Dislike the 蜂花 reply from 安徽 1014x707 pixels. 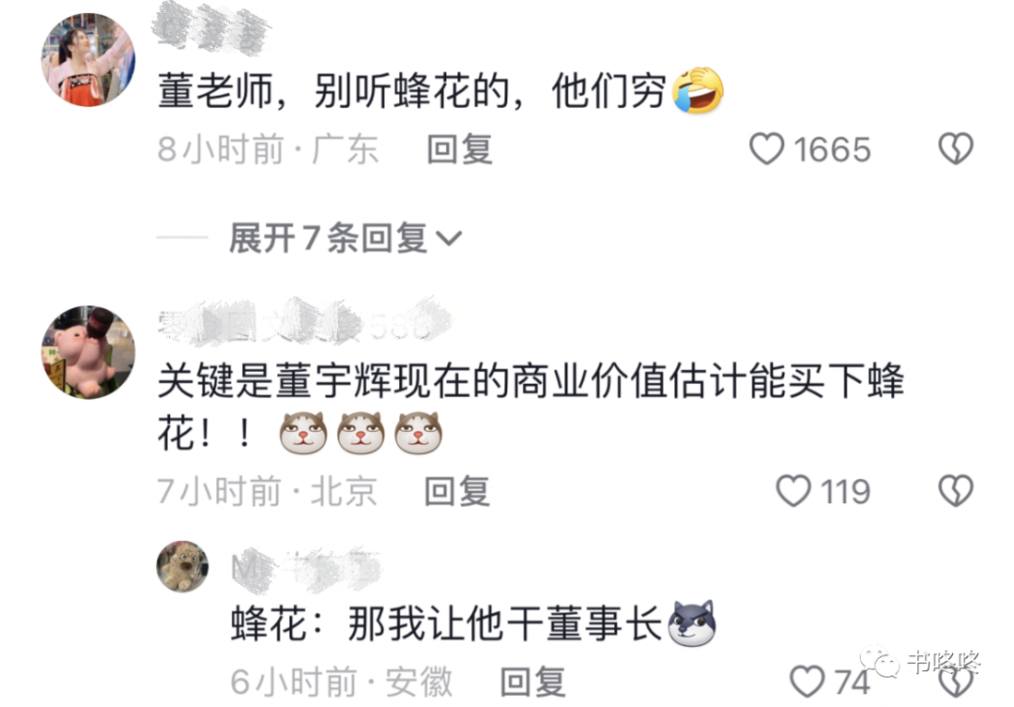click(x=955, y=684)
